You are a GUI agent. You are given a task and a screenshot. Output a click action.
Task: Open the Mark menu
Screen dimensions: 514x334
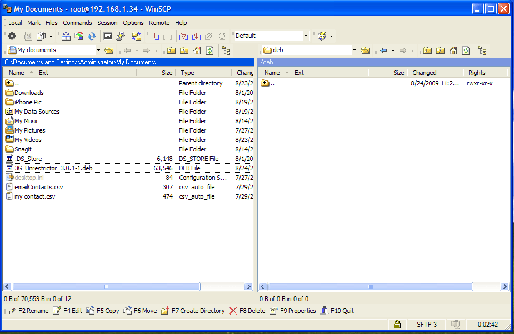34,23
